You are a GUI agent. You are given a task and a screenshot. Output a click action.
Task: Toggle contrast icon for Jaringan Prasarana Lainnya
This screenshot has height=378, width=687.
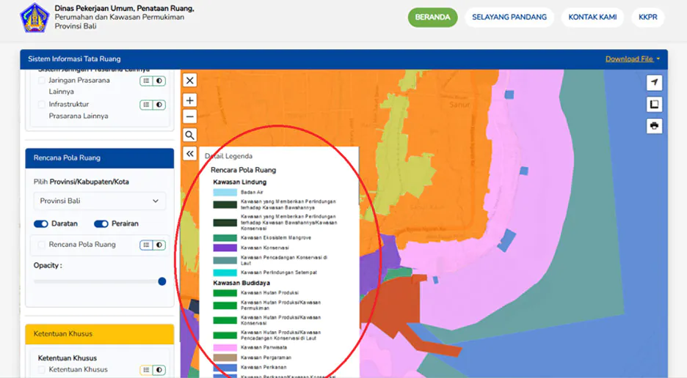point(159,81)
